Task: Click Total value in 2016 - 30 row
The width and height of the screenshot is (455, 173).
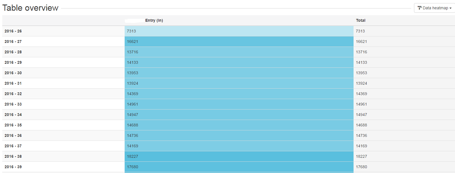Action: coord(361,73)
